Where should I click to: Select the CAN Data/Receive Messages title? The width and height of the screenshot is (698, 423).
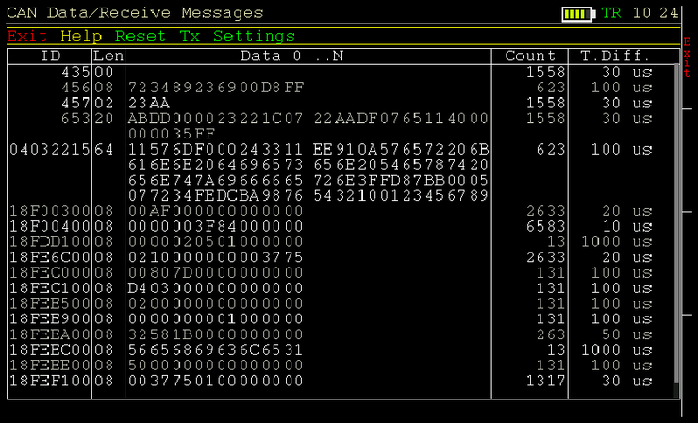pyautogui.click(x=136, y=13)
